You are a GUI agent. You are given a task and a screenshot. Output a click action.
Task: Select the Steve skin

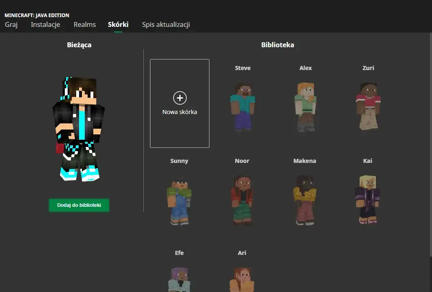click(x=242, y=107)
